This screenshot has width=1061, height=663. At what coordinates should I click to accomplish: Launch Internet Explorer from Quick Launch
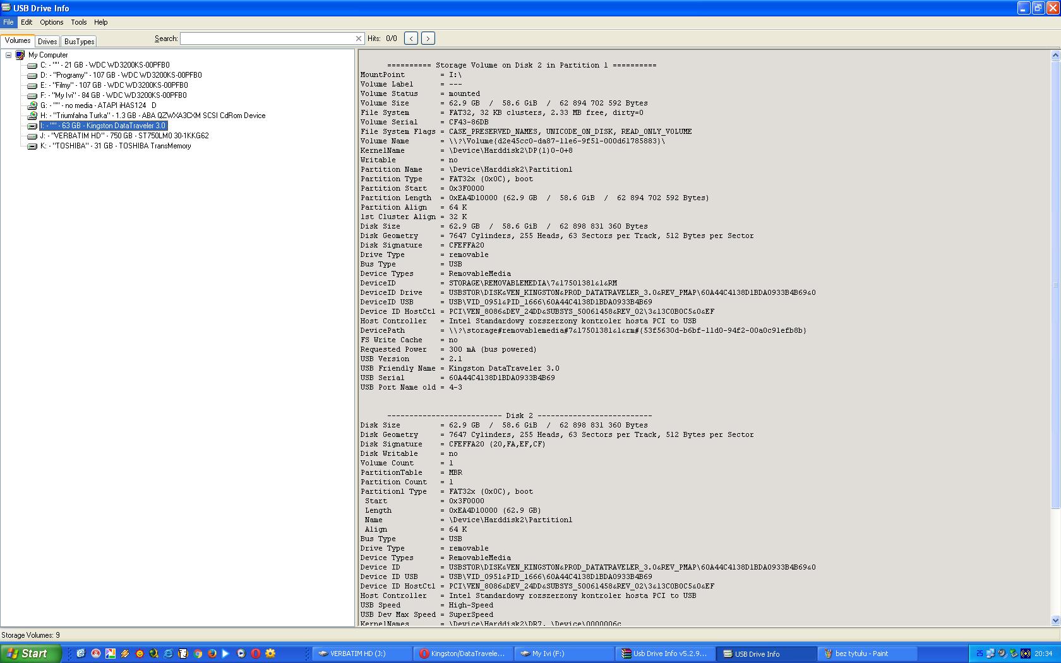coord(169,654)
